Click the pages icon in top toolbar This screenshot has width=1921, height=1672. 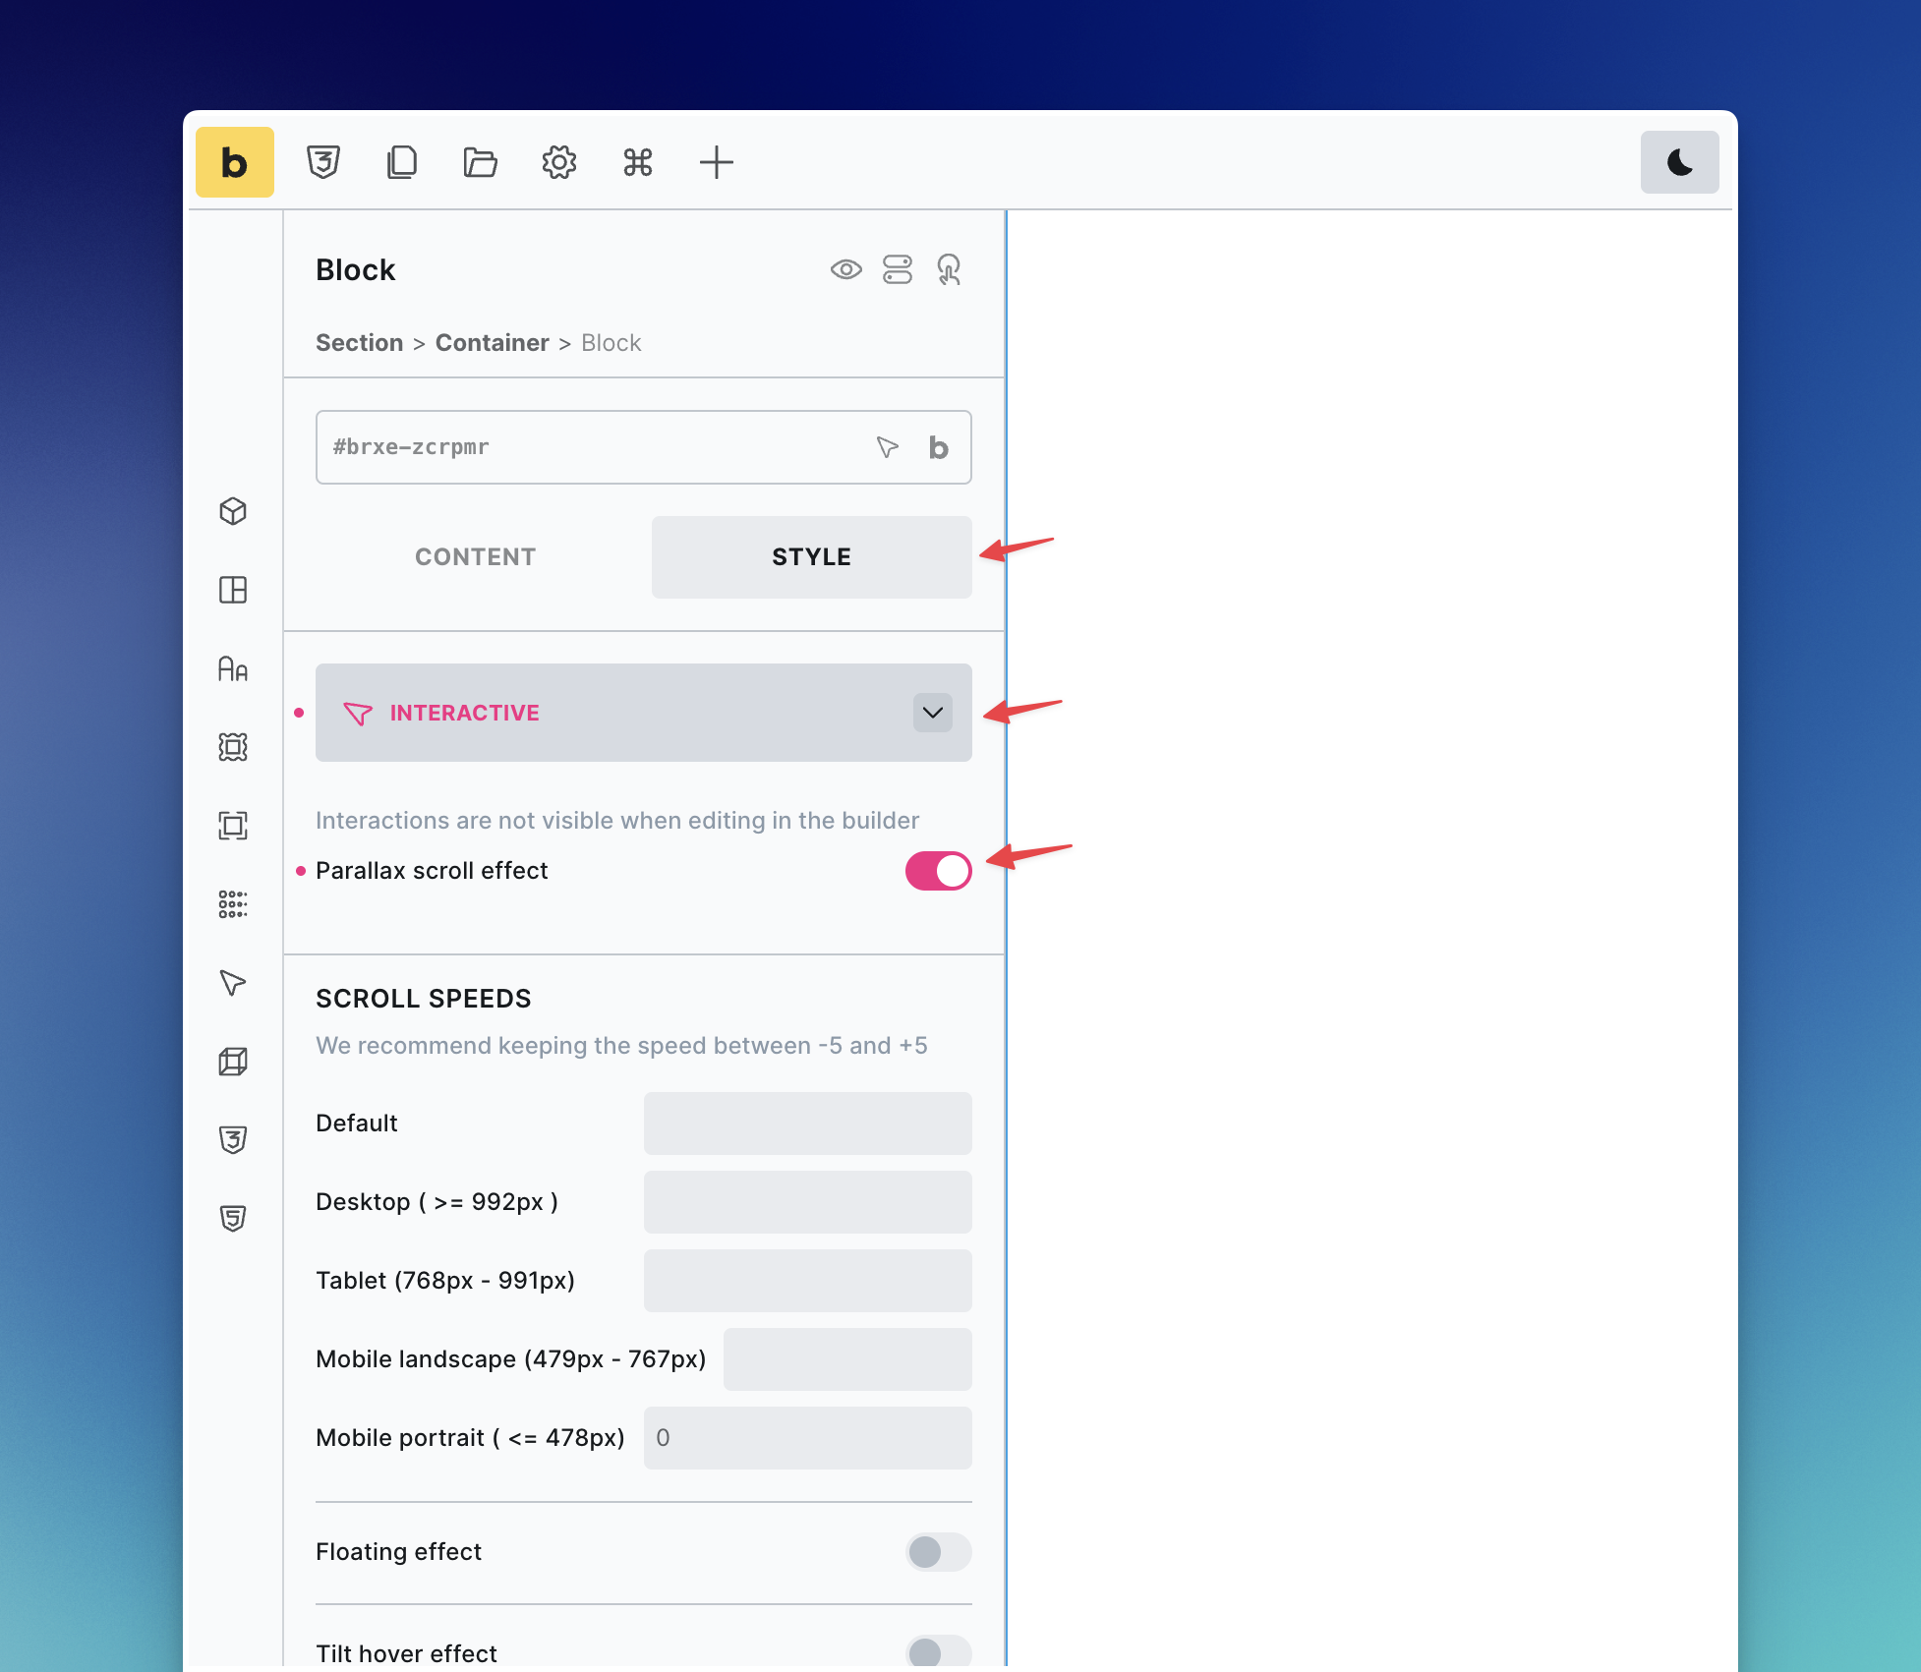coord(401,162)
